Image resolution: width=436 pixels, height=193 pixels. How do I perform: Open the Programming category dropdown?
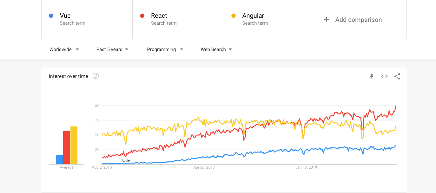tap(165, 49)
